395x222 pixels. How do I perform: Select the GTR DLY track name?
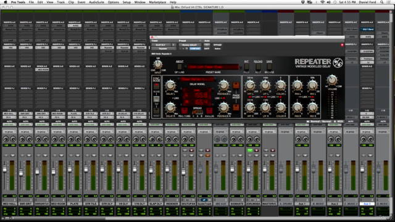107,203
